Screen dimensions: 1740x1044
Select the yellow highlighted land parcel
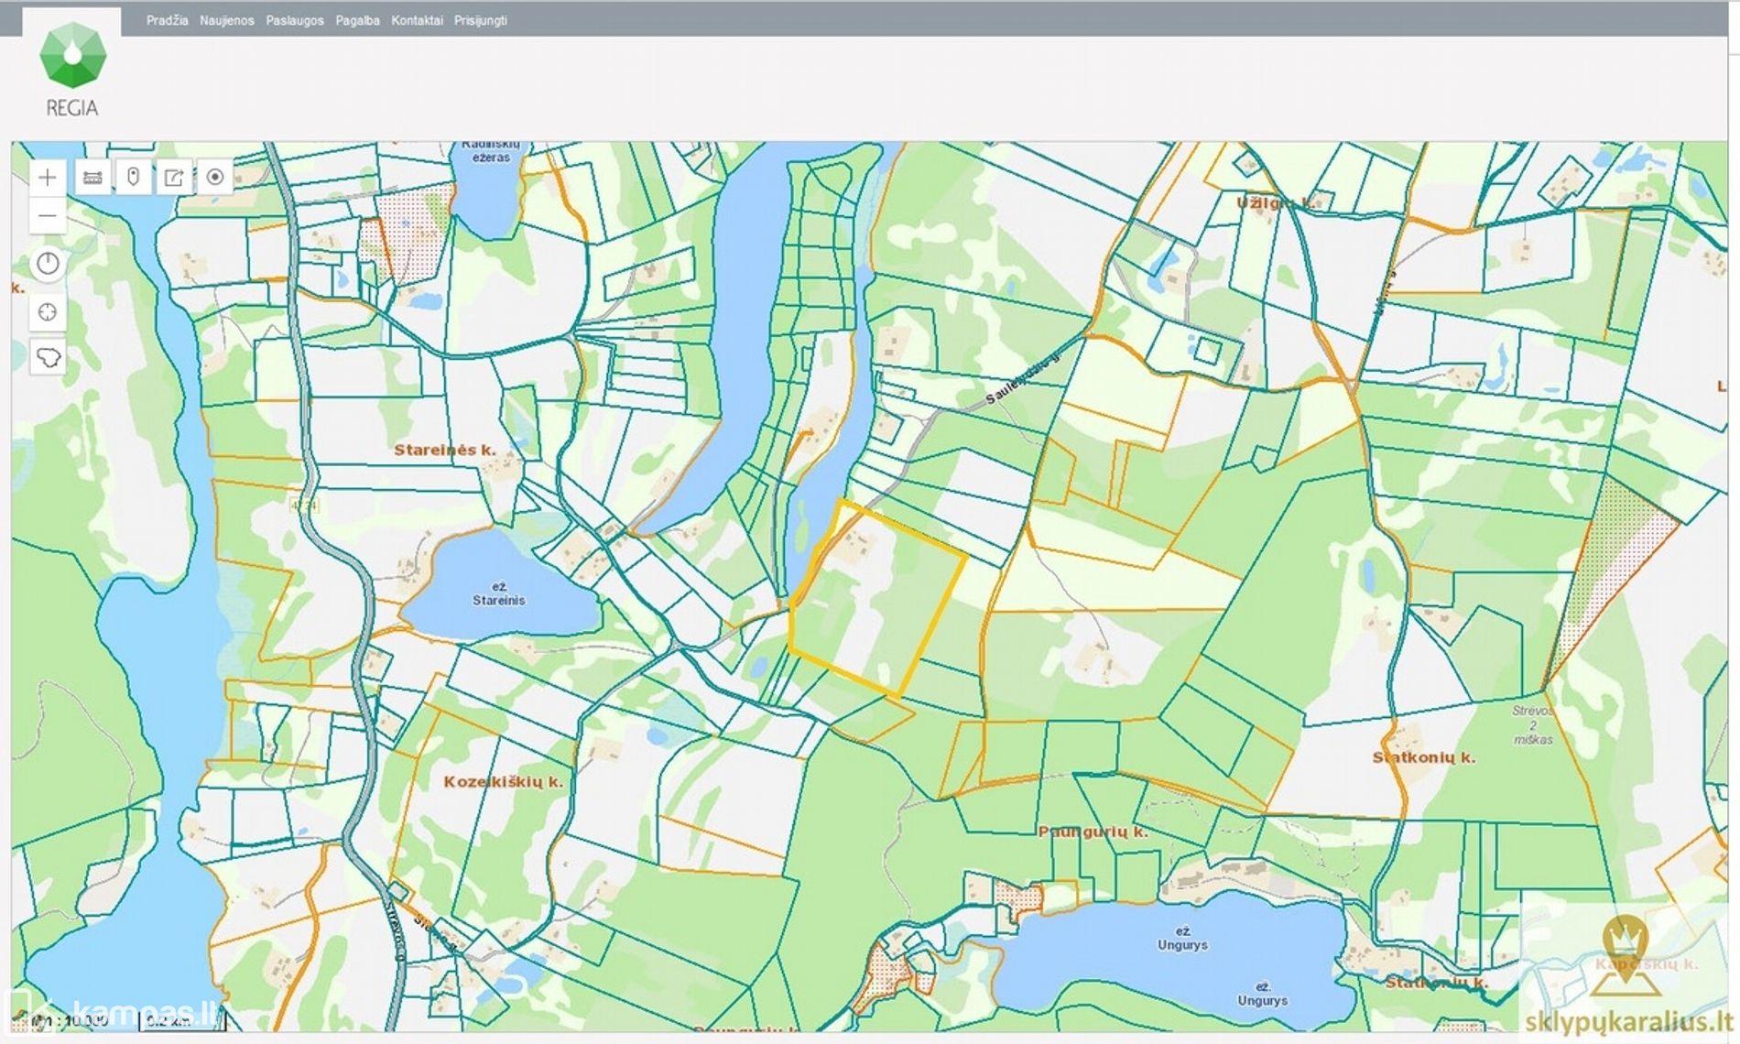[879, 604]
